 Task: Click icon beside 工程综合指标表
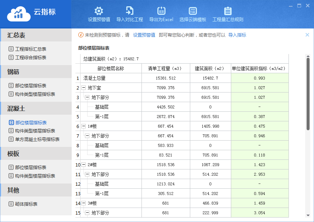coord(11,57)
